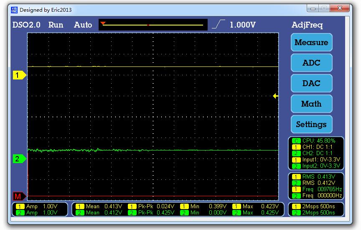Click channel 2 2Msps 500ns timebase

pos(319,212)
